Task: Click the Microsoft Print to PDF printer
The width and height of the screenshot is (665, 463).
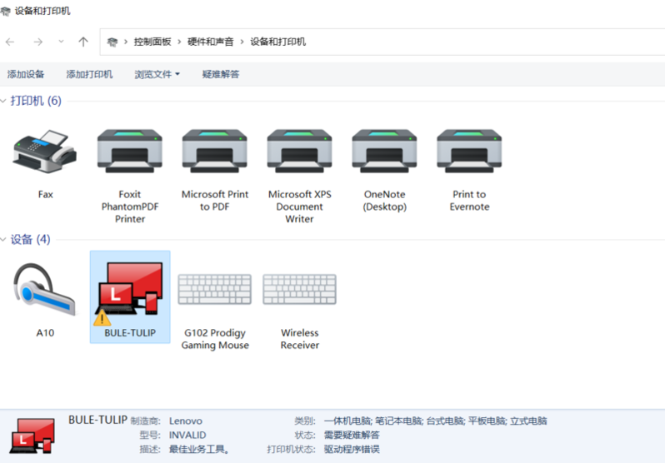Action: [x=215, y=152]
